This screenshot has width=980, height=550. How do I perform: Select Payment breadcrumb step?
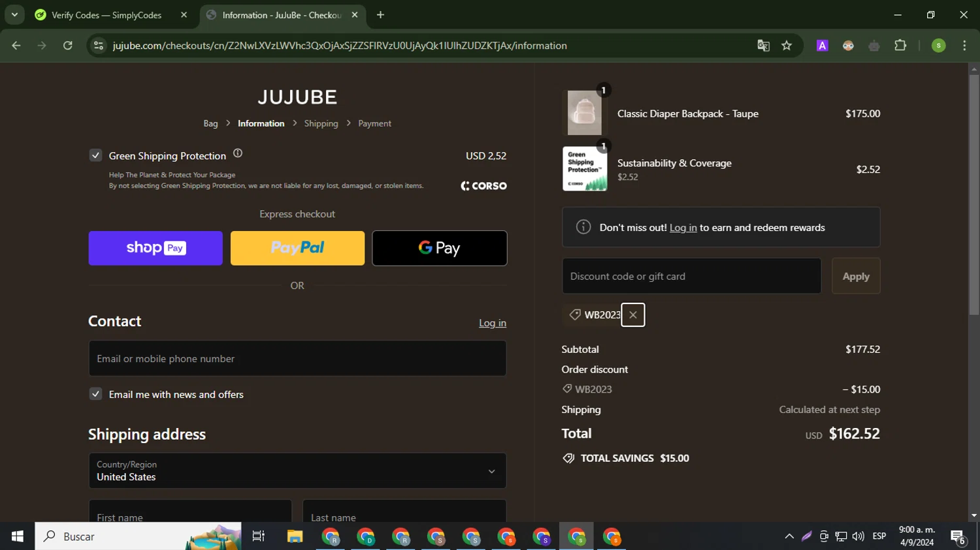[x=374, y=123]
